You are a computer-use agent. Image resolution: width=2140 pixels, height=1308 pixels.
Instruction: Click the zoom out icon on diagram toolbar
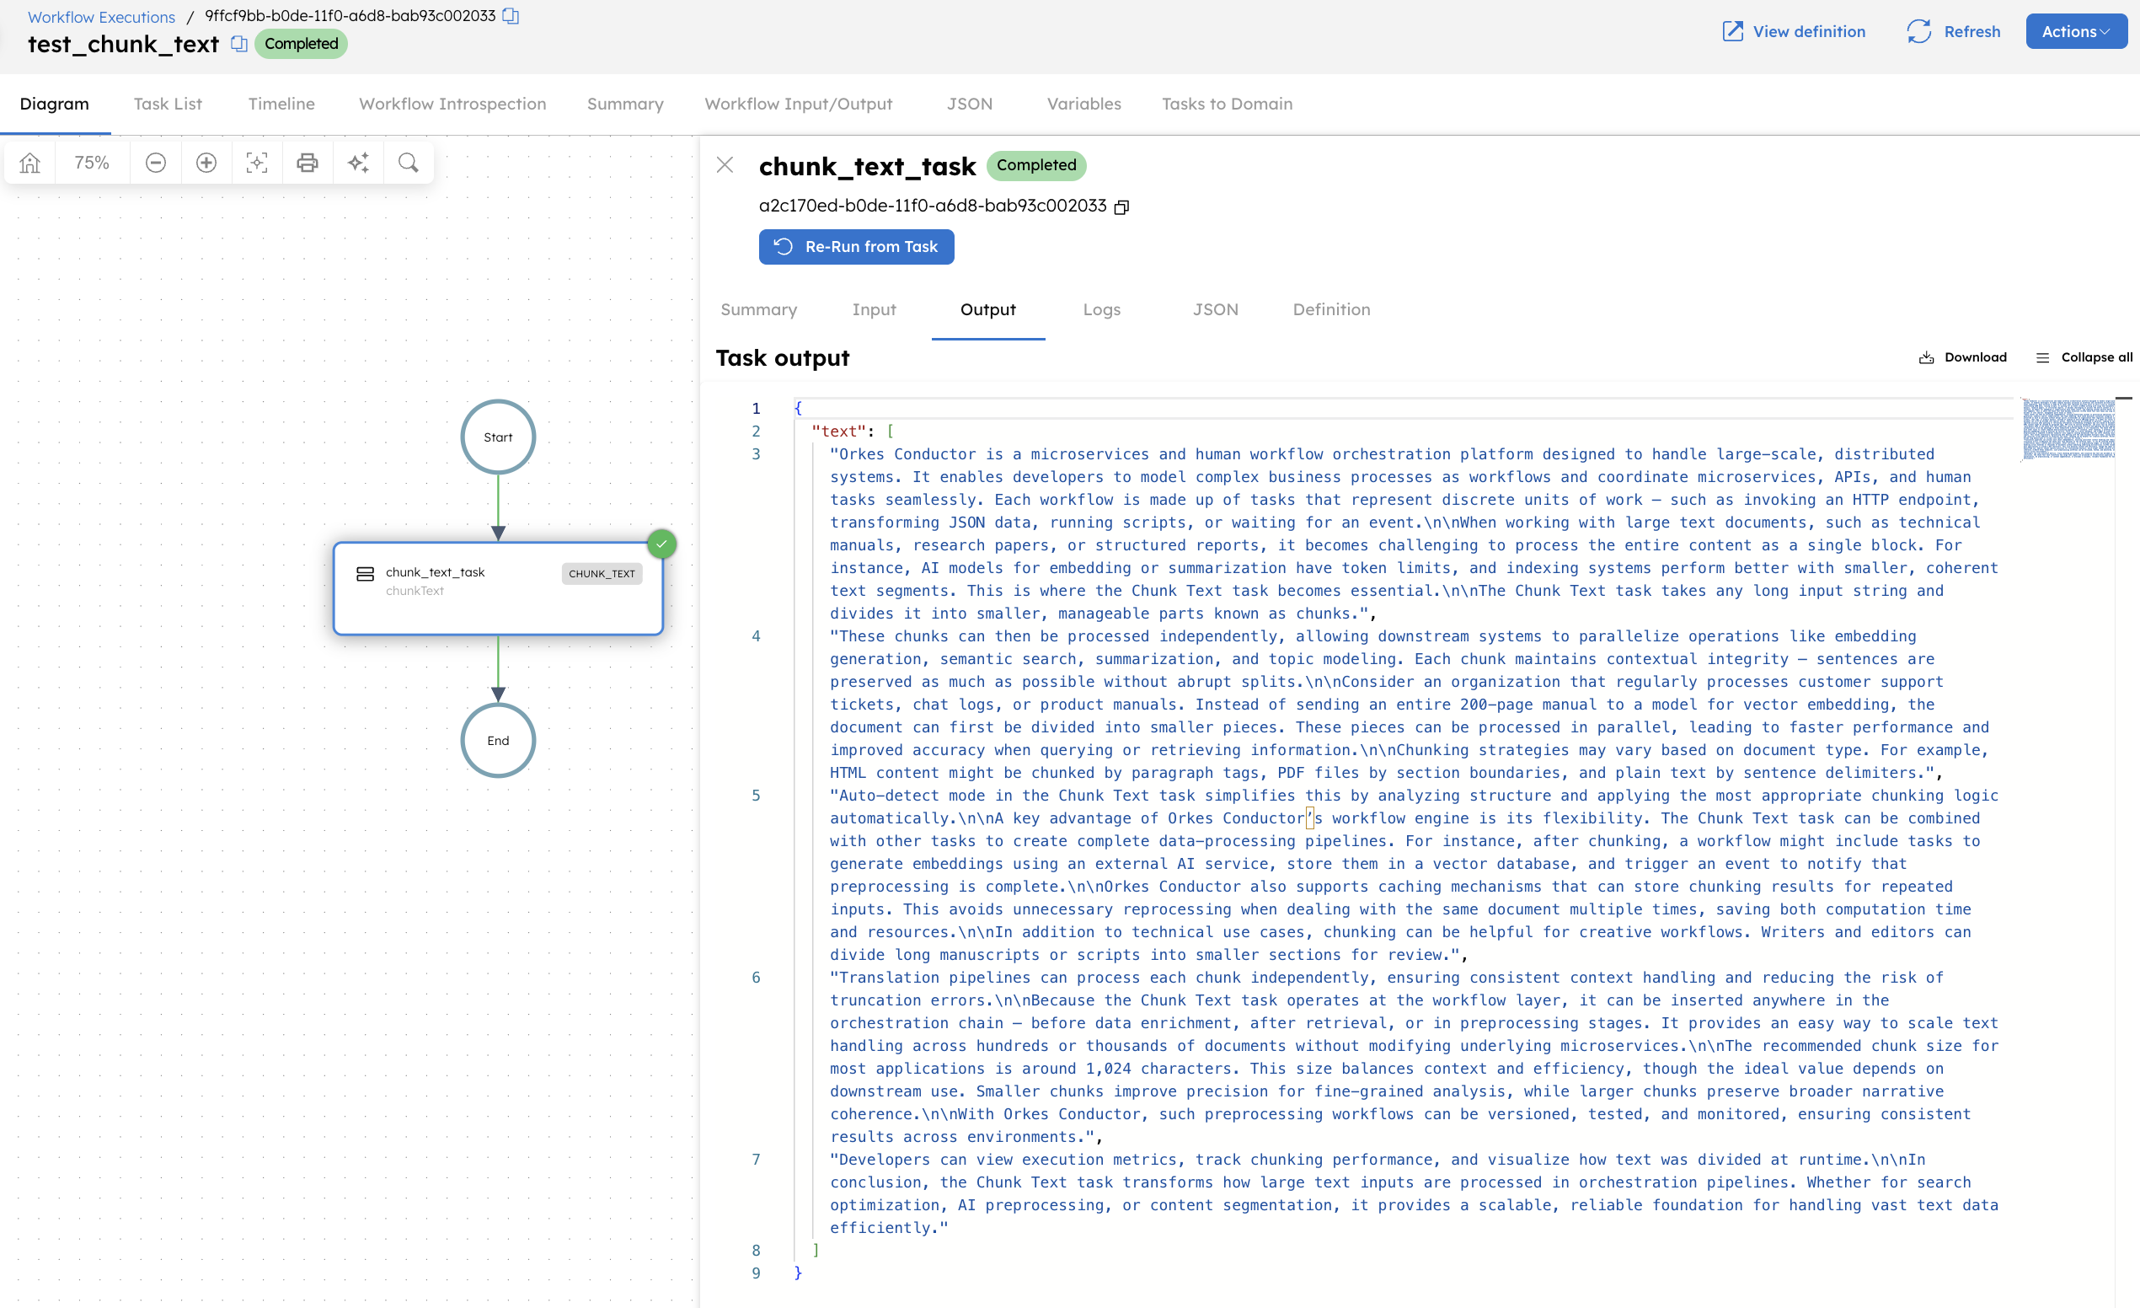(x=156, y=163)
